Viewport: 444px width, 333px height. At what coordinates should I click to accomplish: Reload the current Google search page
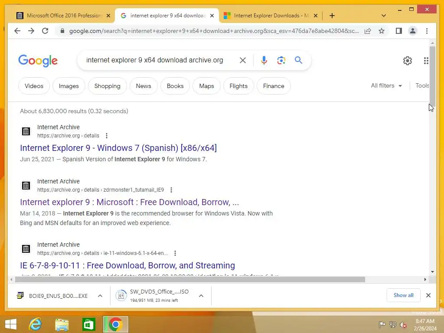click(45, 31)
